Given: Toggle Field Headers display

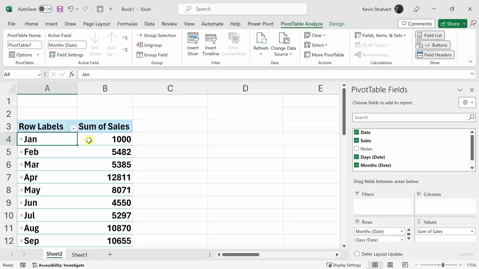Looking at the screenshot, I should pyautogui.click(x=434, y=55).
